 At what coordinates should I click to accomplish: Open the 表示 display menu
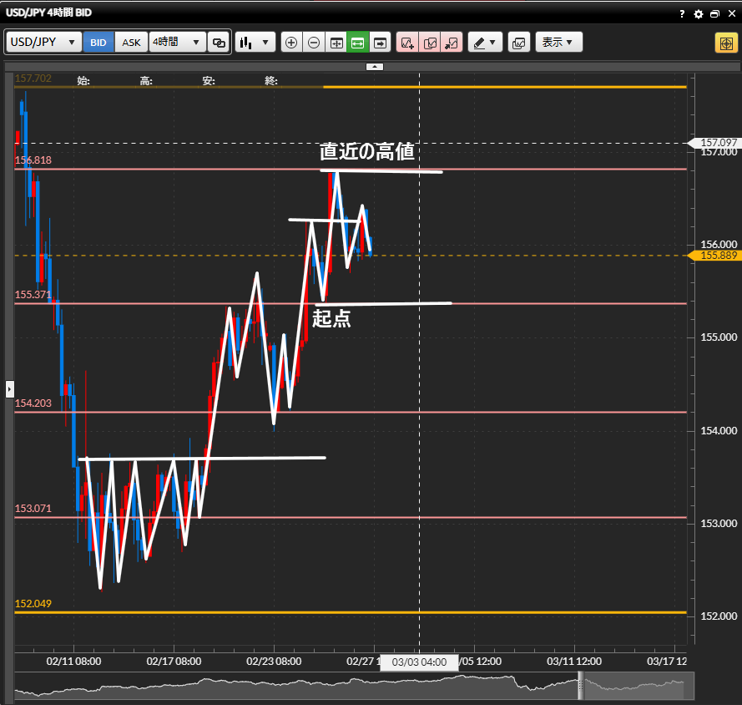[558, 43]
